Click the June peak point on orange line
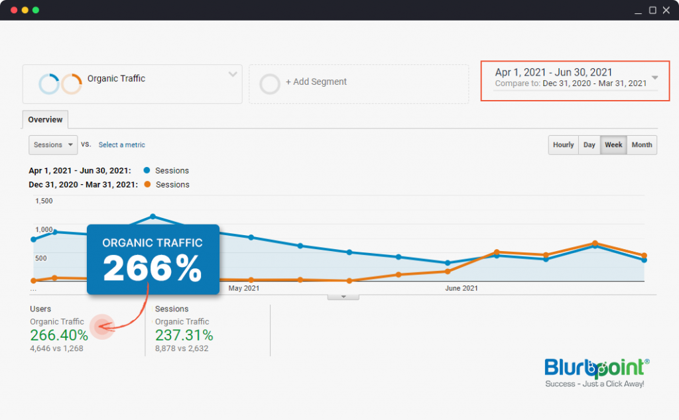Image resolution: width=679 pixels, height=420 pixels. tap(595, 243)
